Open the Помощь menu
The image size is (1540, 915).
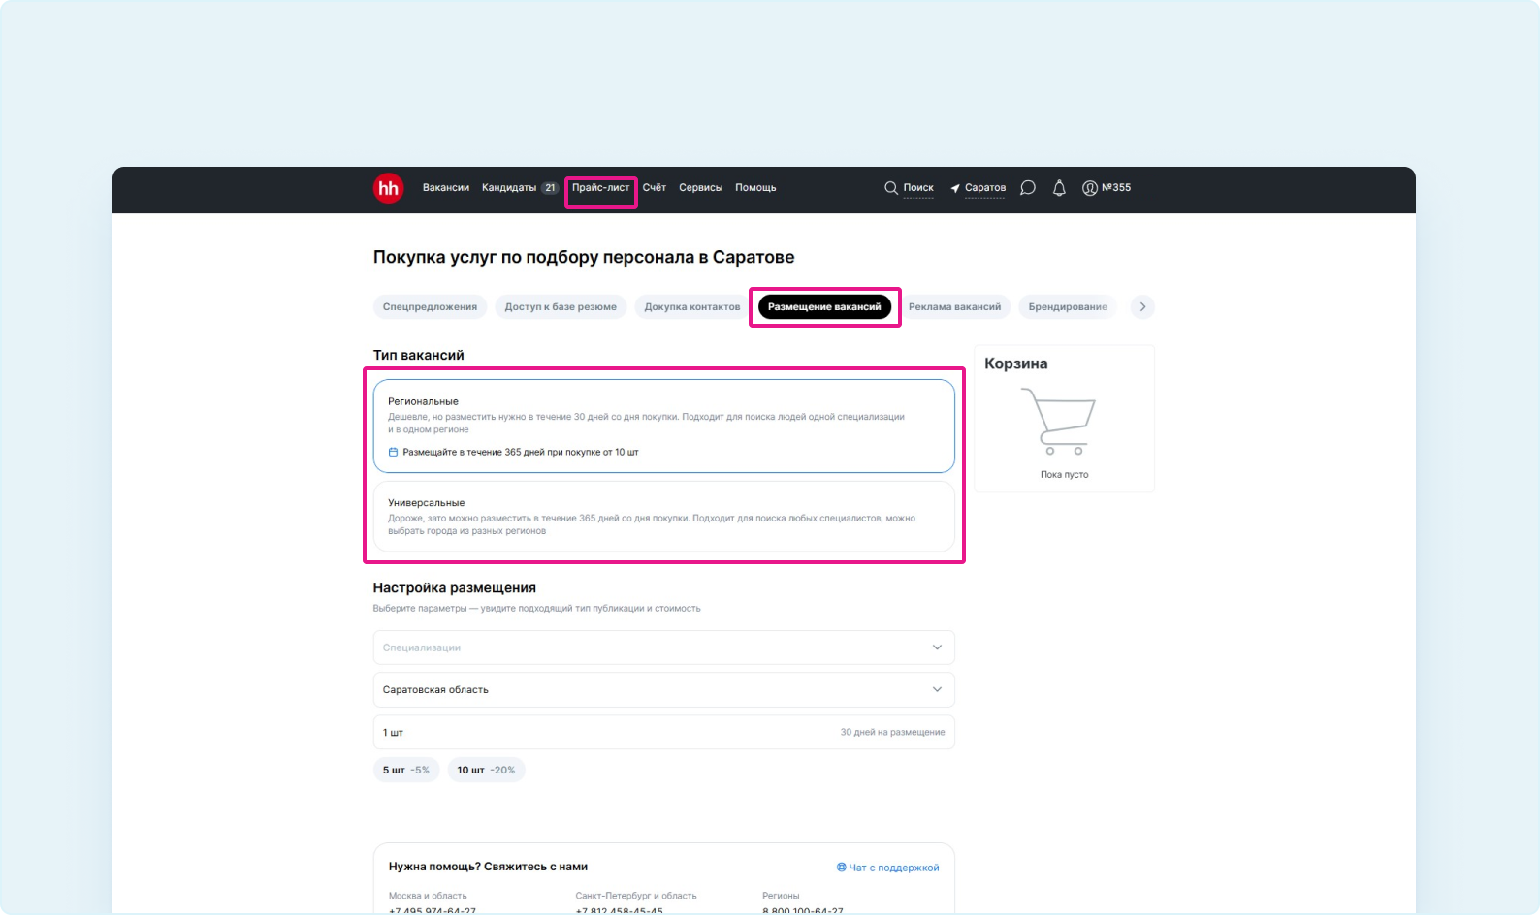[755, 188]
